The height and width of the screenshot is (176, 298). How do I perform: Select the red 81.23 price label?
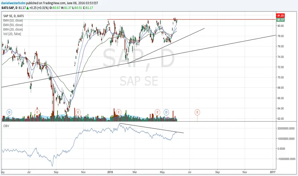point(280,16)
